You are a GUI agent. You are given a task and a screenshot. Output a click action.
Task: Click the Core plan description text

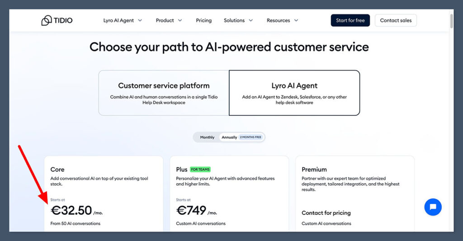point(99,181)
